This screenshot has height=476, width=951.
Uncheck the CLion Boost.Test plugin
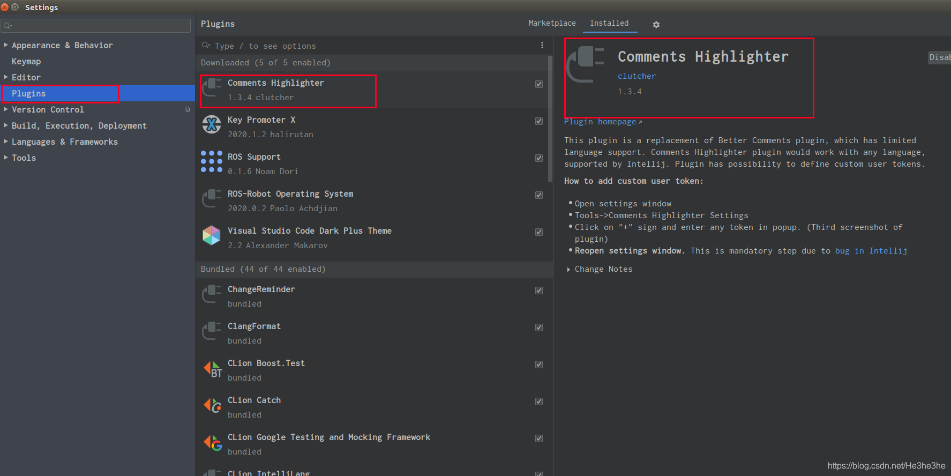click(x=539, y=365)
